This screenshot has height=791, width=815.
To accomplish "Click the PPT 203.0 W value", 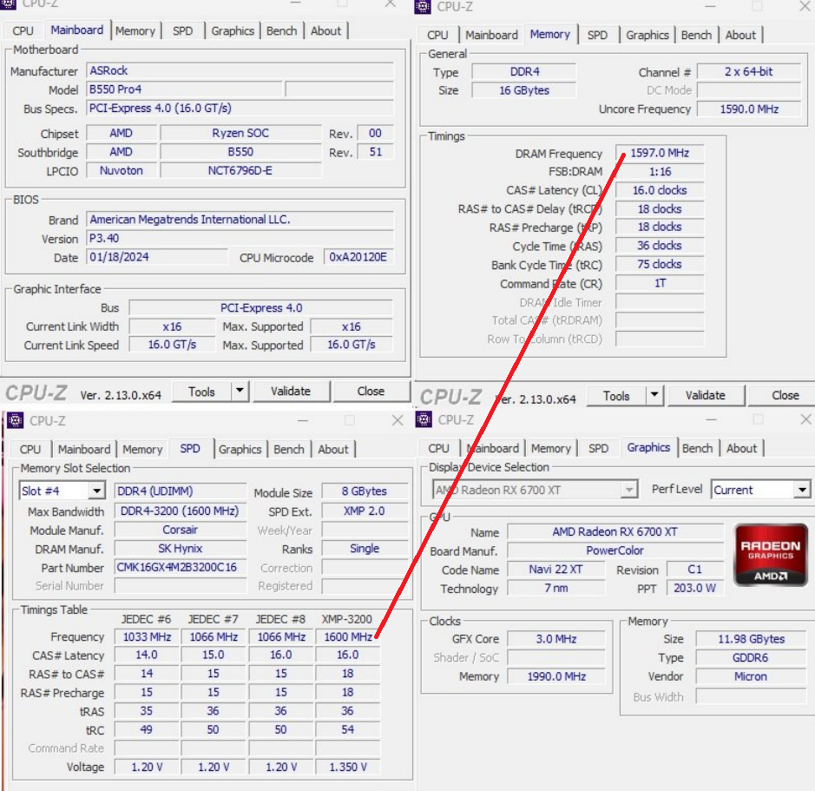I will [694, 588].
